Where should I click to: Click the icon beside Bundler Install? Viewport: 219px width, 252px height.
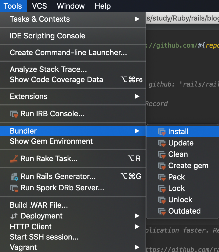[x=162, y=132]
